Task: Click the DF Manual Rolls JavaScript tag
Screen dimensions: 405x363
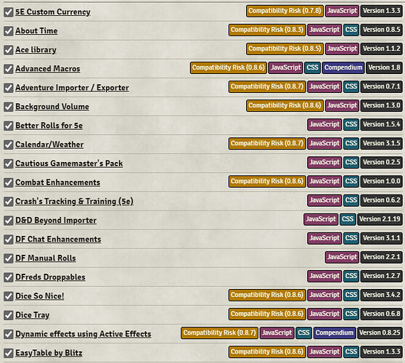Action: 342,257
